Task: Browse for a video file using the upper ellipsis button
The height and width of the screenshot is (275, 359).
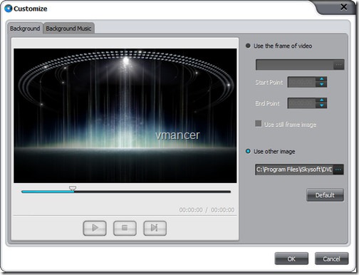Action: pyautogui.click(x=339, y=65)
